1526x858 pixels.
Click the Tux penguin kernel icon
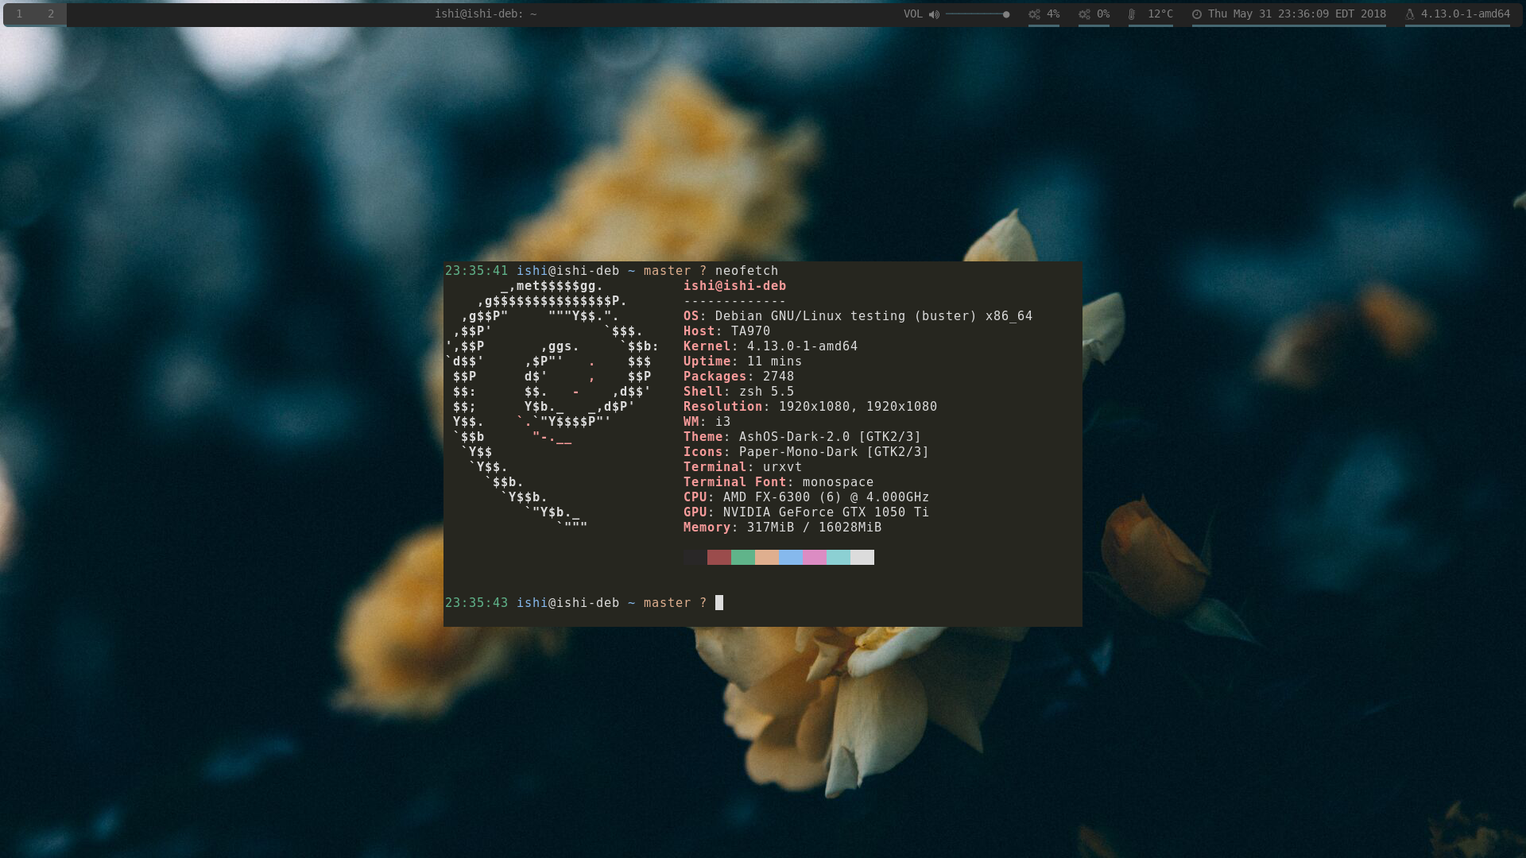[1410, 14]
